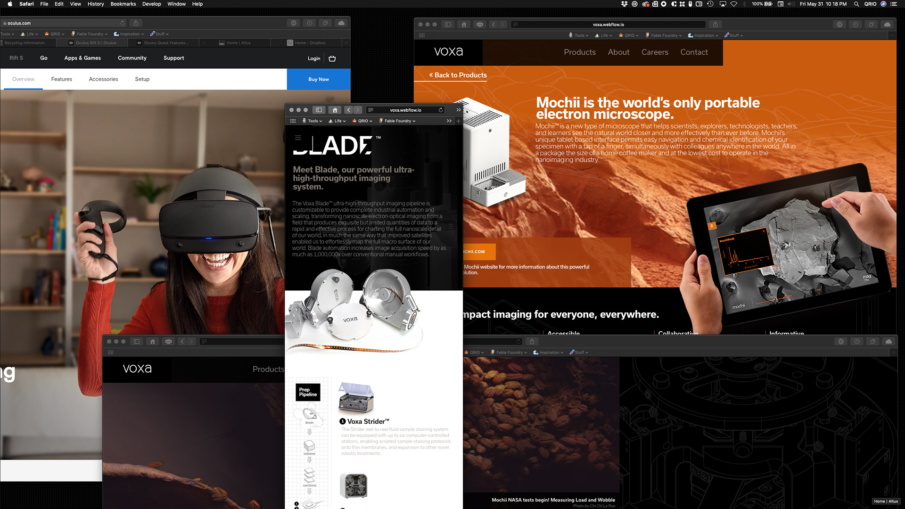Open Safari Develop menu

(x=151, y=4)
